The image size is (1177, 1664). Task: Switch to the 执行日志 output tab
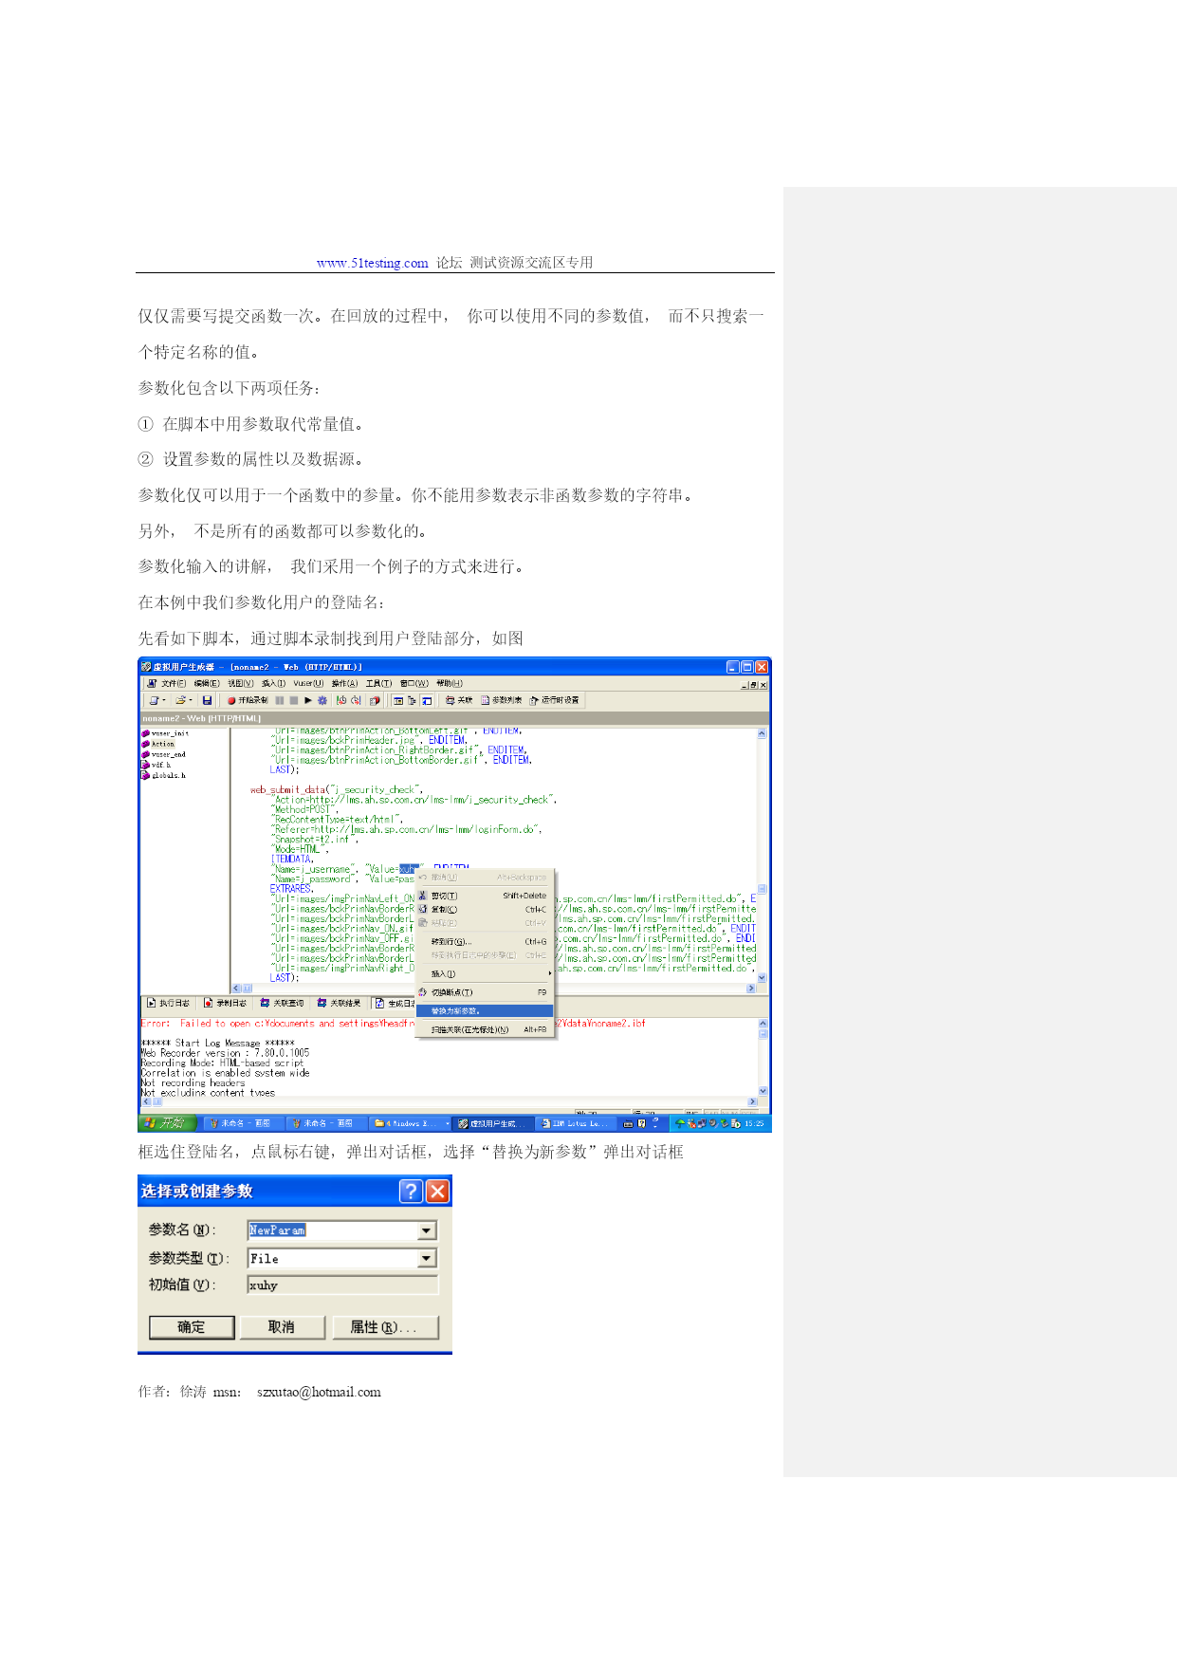pos(168,1003)
